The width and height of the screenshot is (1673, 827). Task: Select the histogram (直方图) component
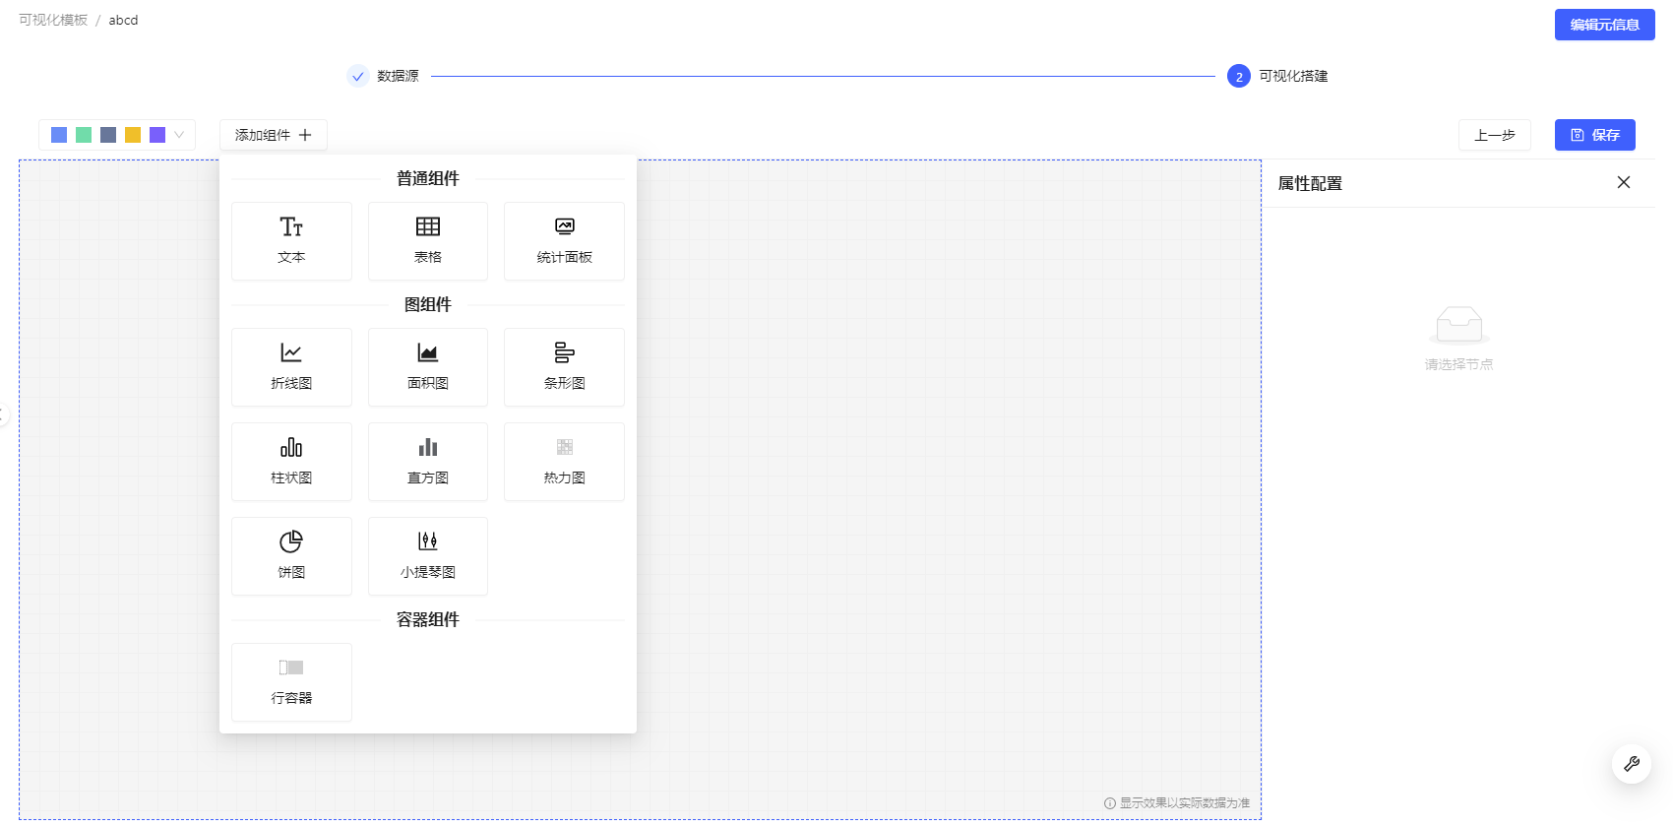427,462
